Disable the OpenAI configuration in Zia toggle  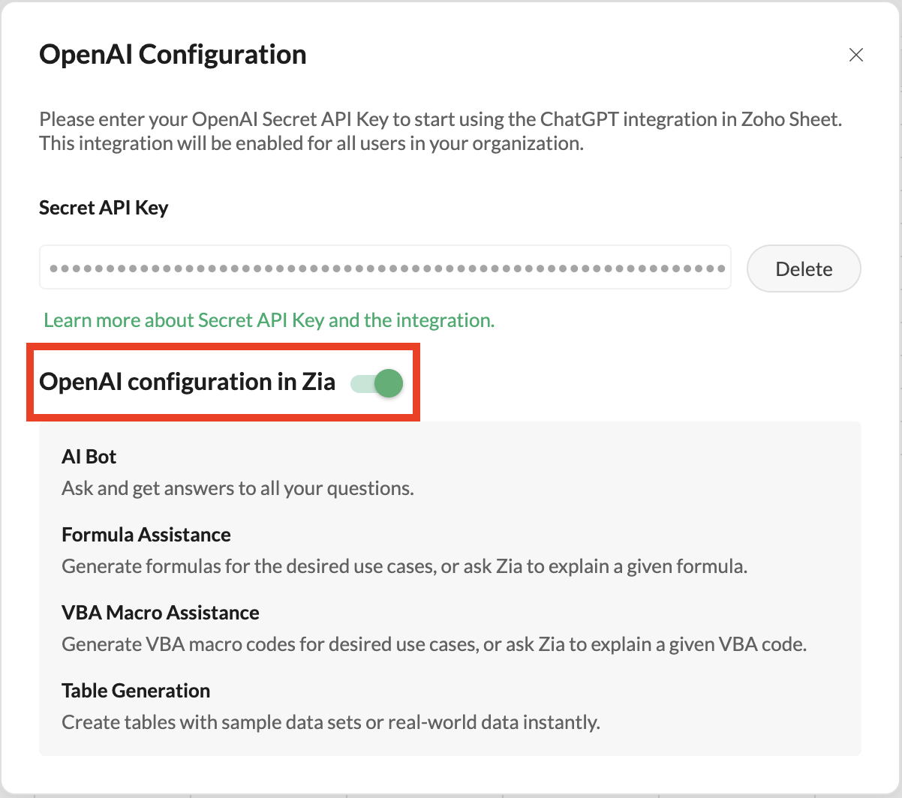[377, 383]
